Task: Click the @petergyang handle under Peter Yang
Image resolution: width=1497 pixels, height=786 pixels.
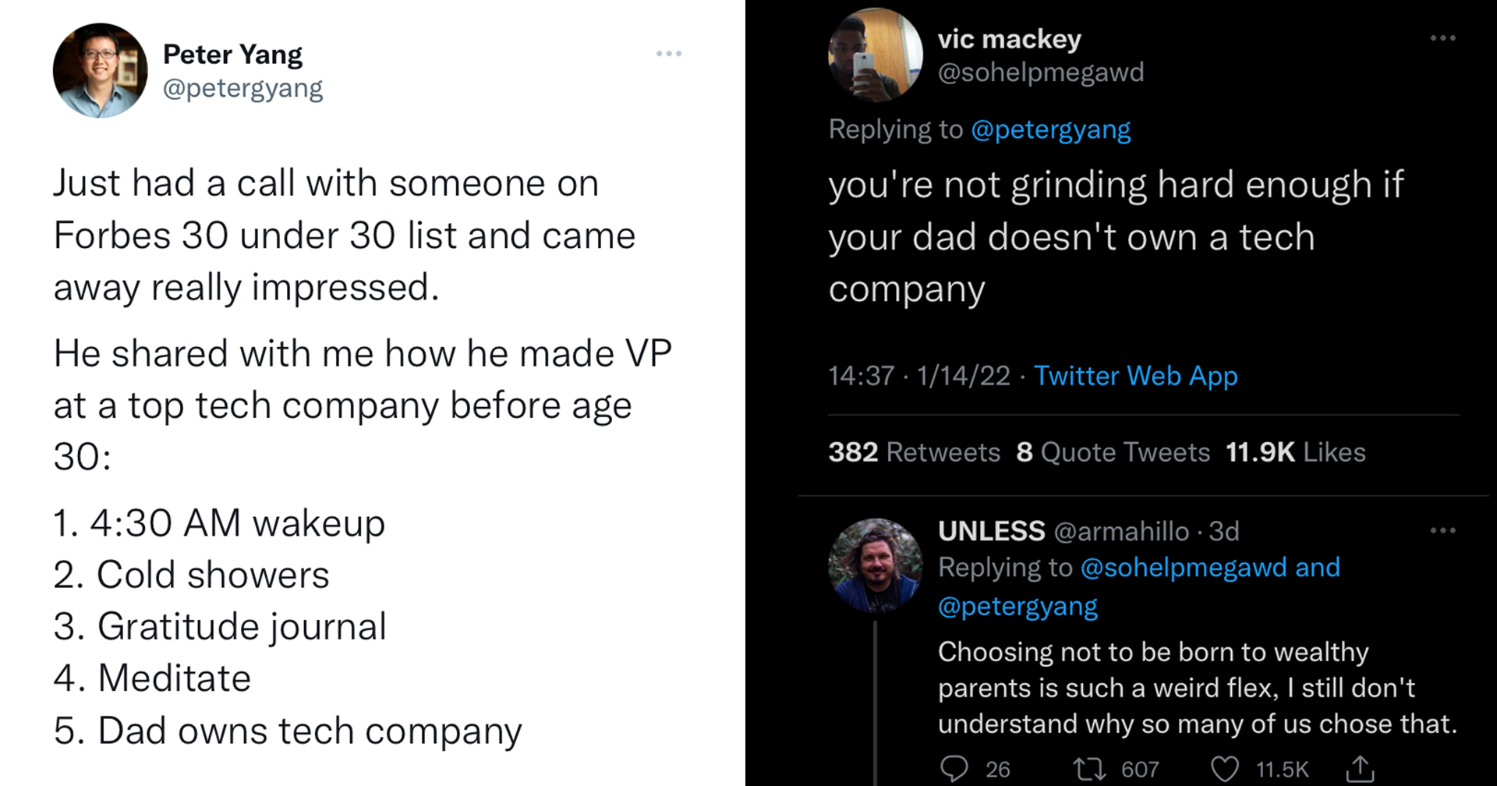Action: [x=242, y=88]
